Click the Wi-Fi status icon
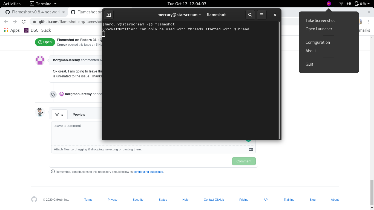The image size is (374, 210). coord(341,4)
